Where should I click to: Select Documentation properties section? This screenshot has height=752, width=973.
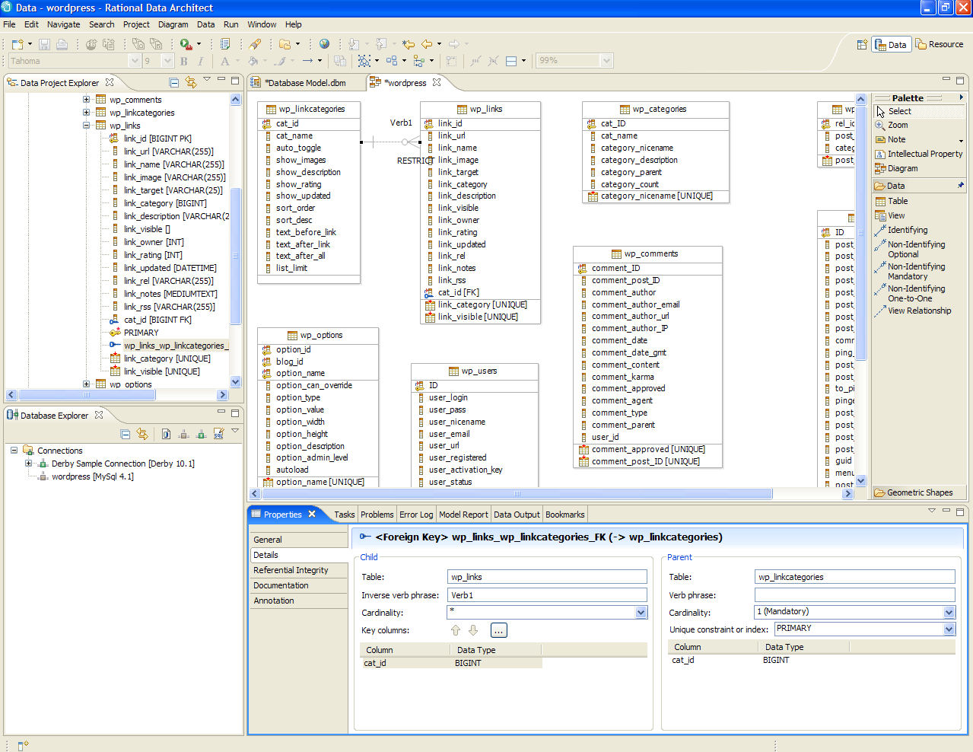[298, 585]
